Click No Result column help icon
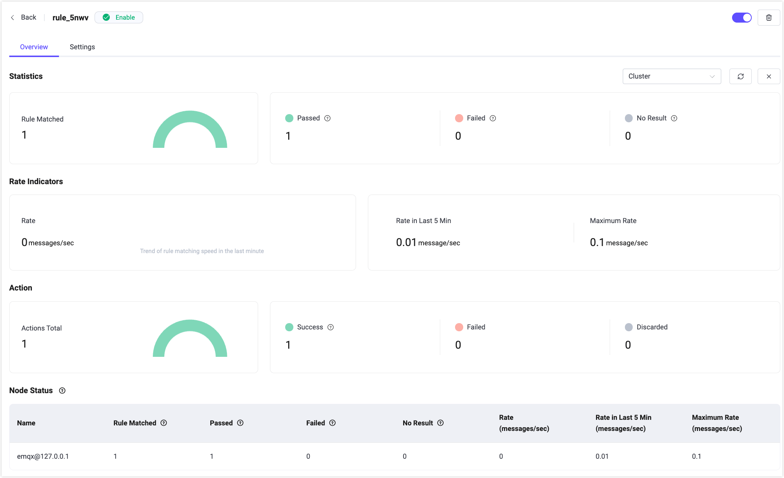This screenshot has height=478, width=784. click(440, 423)
